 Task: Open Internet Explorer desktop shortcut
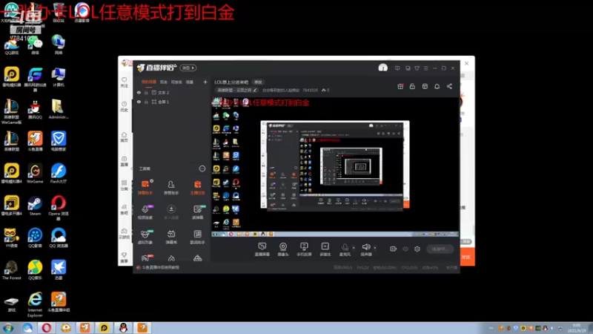35,304
